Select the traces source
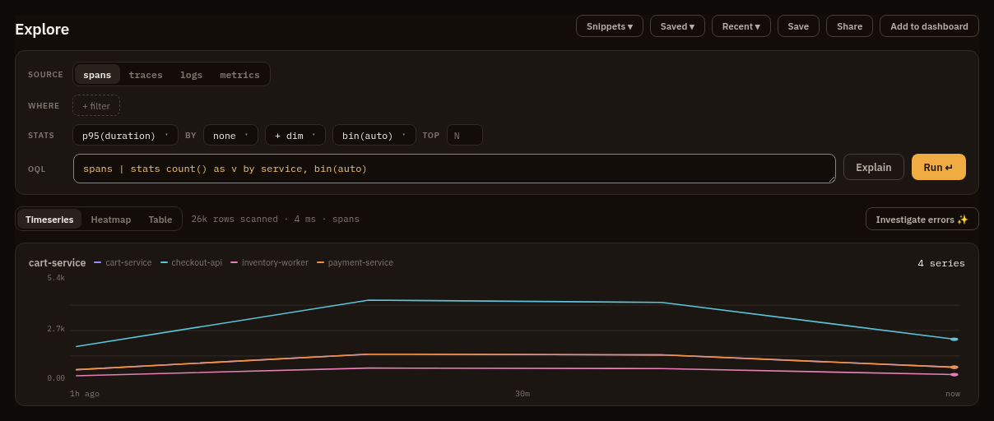Image resolution: width=994 pixels, height=421 pixels. (x=146, y=74)
